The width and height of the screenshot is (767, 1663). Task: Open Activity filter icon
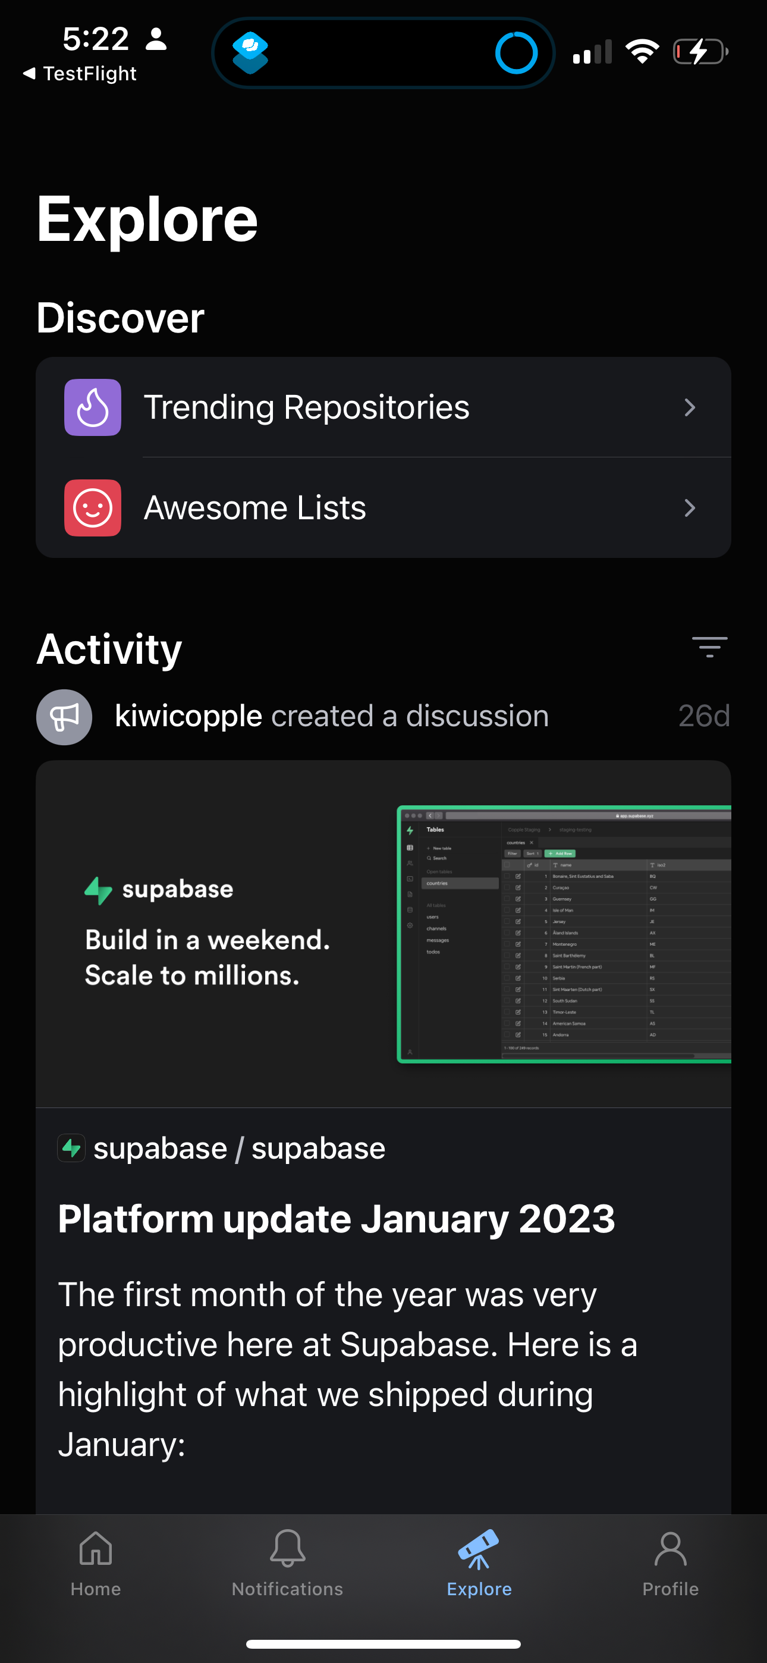[709, 647]
